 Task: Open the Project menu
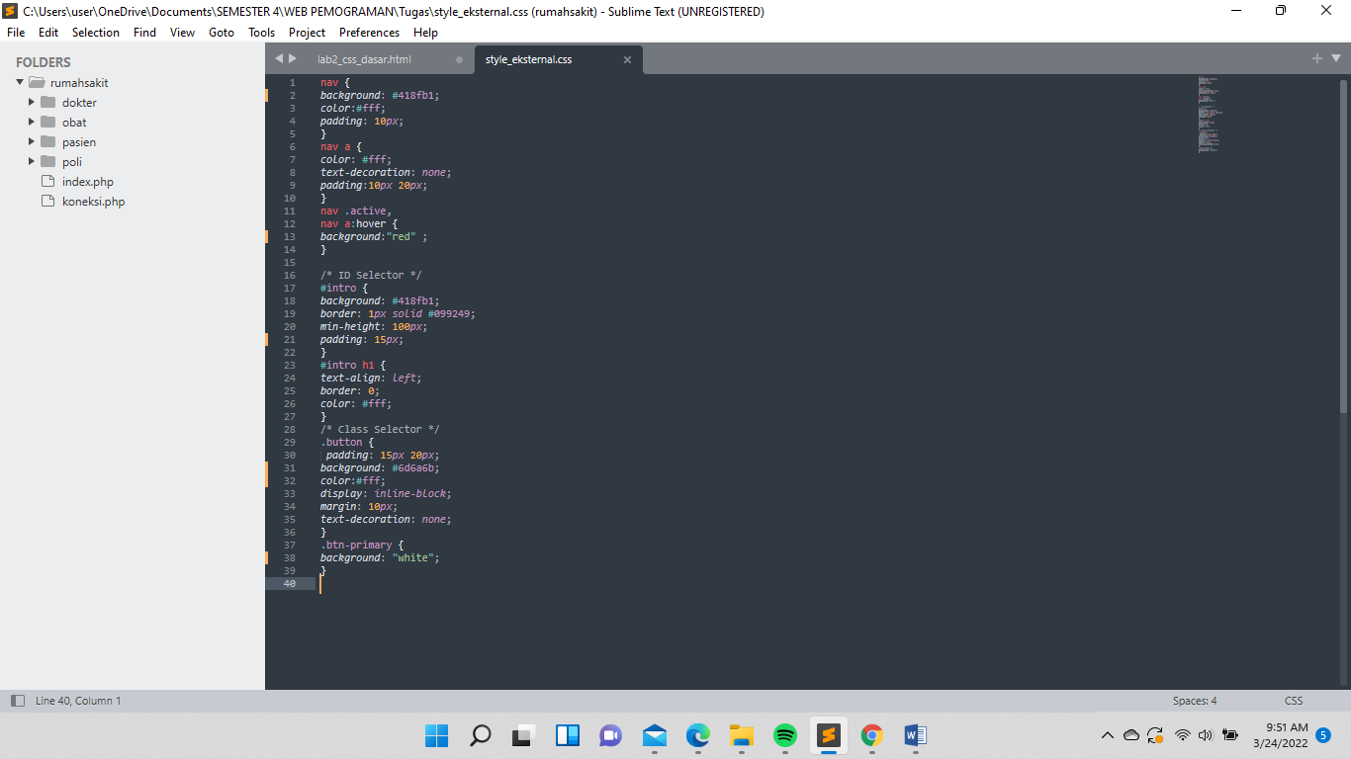[307, 33]
